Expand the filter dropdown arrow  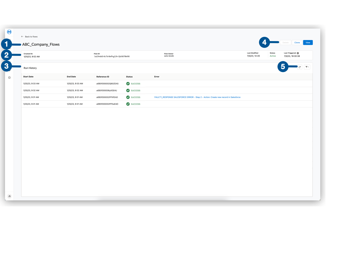tap(308, 67)
